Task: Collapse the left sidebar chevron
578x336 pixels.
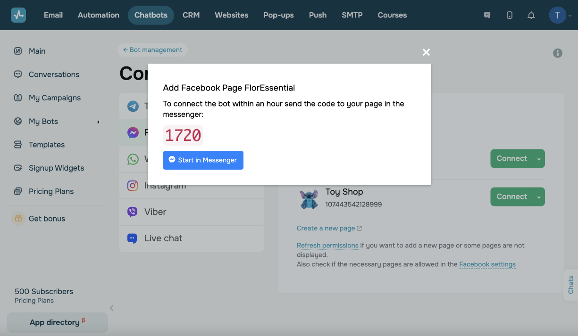Action: click(x=112, y=308)
